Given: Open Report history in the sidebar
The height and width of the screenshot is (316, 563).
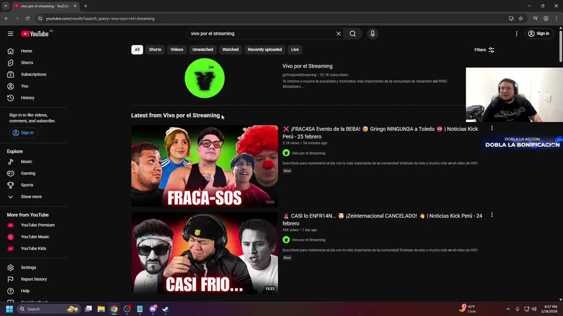Looking at the screenshot, I should tap(34, 279).
